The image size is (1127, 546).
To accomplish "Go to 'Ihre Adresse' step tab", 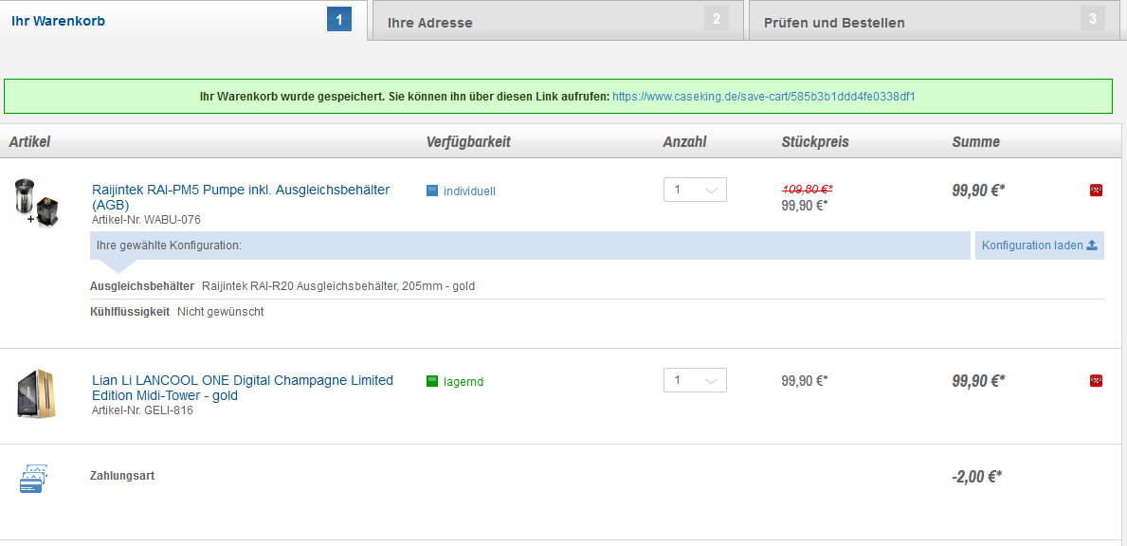I will point(557,21).
